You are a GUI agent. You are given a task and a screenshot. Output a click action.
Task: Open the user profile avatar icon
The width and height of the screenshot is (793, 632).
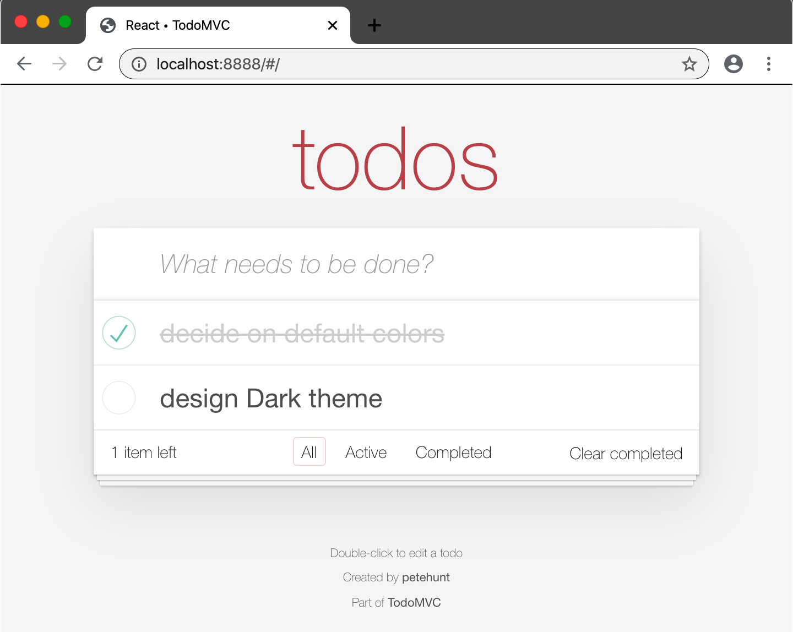pyautogui.click(x=733, y=64)
